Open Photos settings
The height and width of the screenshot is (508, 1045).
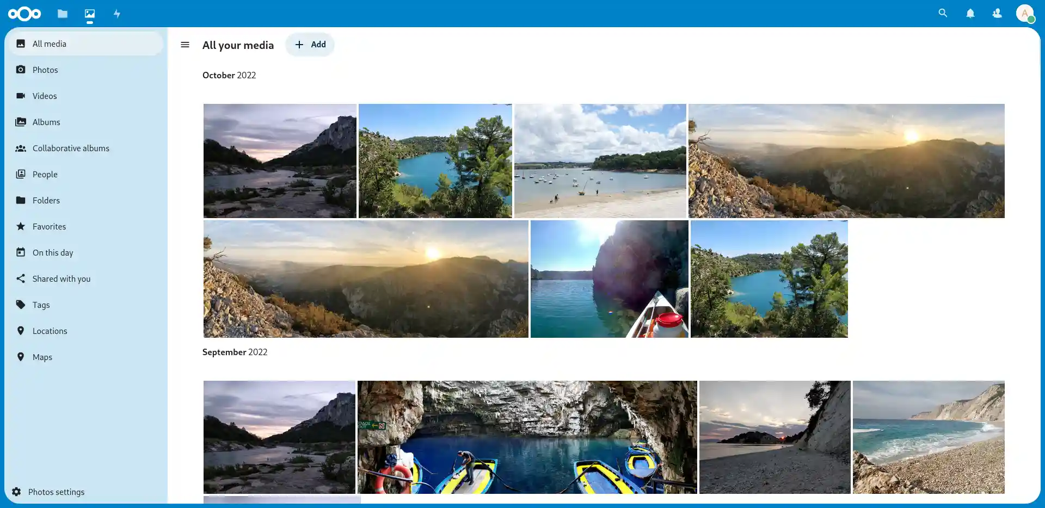click(x=56, y=491)
